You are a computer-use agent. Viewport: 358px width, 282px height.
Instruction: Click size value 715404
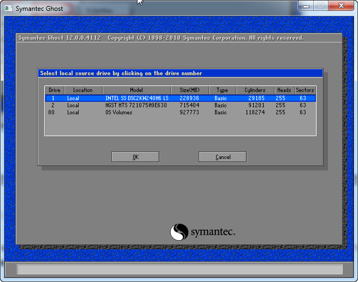coord(189,105)
